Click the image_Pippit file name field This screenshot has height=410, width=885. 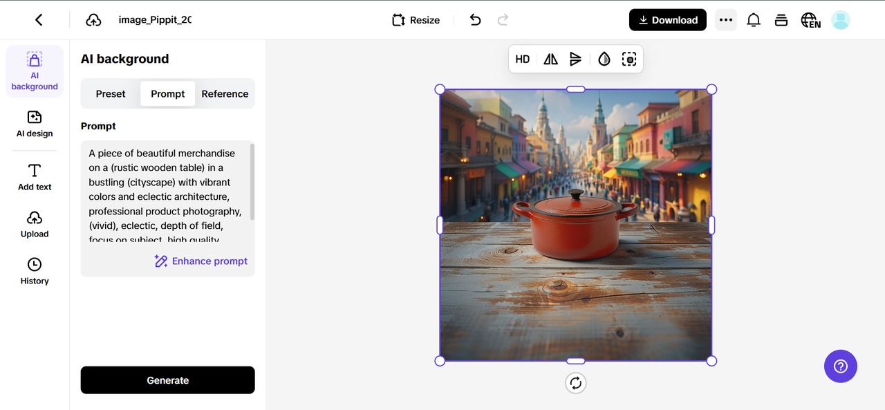point(155,20)
